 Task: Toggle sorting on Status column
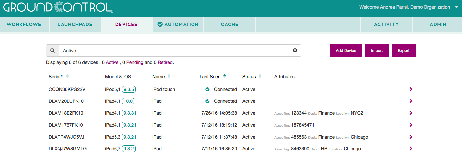pyautogui.click(x=260, y=76)
